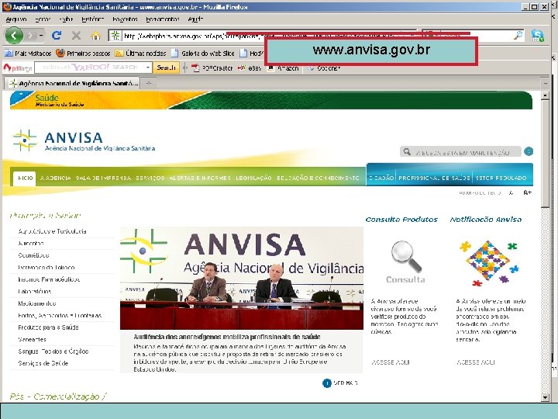
Task: Open the toolbar Options button
Action: click(324, 68)
